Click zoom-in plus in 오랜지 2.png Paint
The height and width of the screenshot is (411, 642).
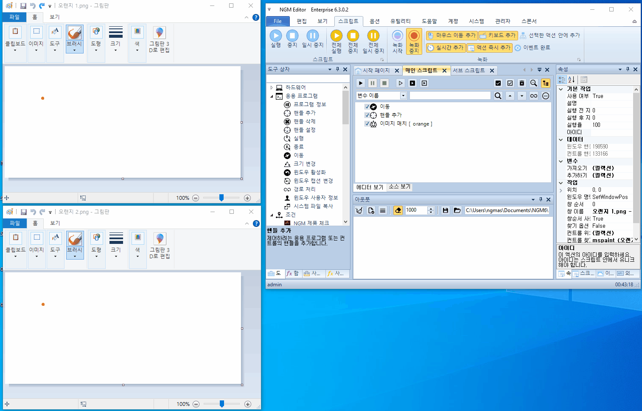coord(248,404)
